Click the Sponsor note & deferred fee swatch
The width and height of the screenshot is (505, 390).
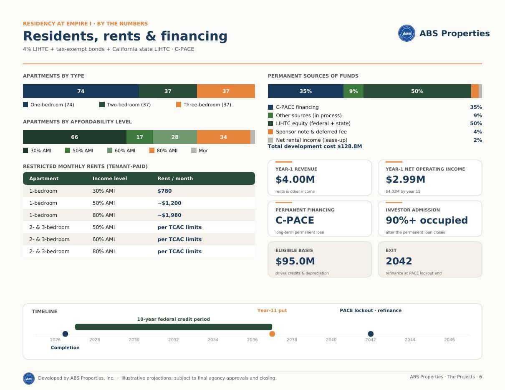coord(270,132)
